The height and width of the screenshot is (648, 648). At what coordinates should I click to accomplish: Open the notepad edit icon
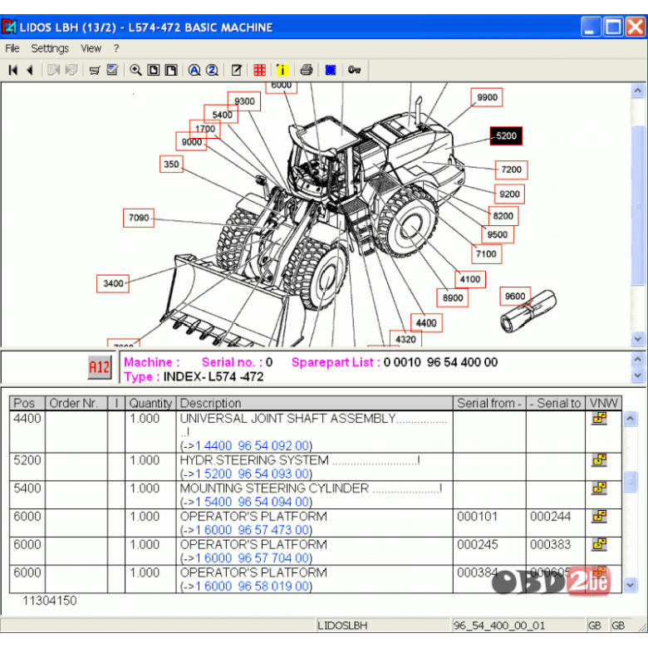tap(237, 71)
